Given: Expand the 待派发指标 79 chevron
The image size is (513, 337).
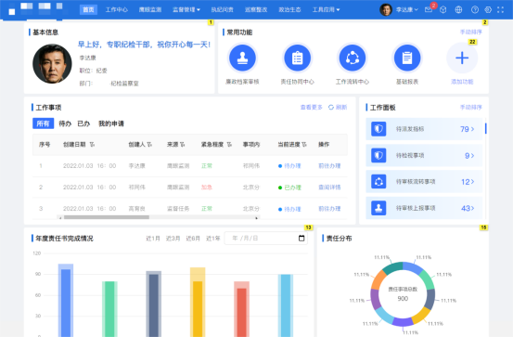Looking at the screenshot, I should 472,129.
